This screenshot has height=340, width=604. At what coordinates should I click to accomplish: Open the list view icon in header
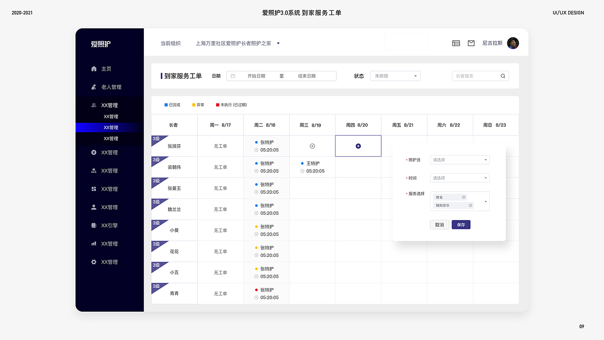[456, 43]
